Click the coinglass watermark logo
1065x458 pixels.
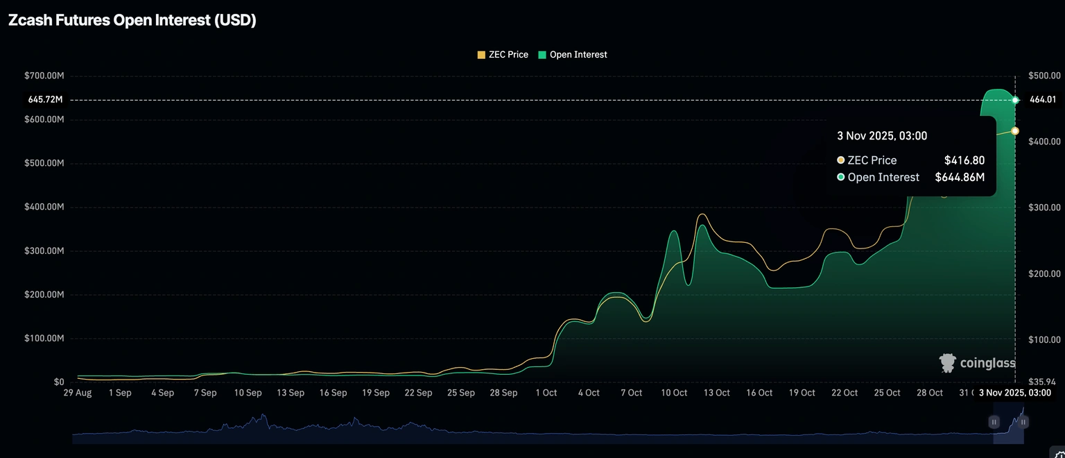point(977,363)
